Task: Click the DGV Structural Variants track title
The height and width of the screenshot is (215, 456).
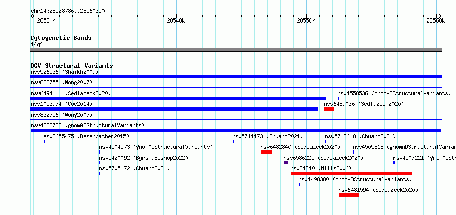Action: [x=72, y=66]
